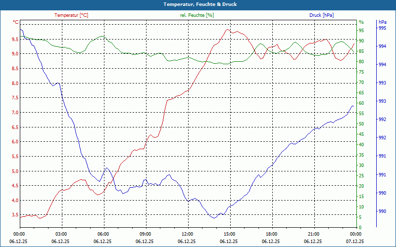396x247 pixels.
Task: Click the 06:00 time axis label
Action: (104, 234)
